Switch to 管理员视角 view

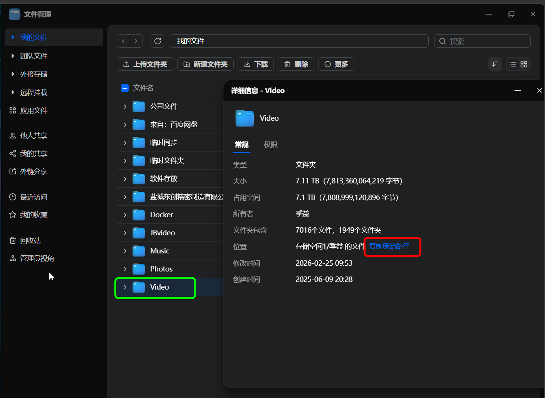pos(37,258)
